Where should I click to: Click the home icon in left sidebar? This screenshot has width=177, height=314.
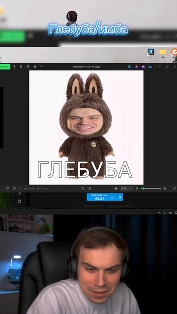pos(19,201)
